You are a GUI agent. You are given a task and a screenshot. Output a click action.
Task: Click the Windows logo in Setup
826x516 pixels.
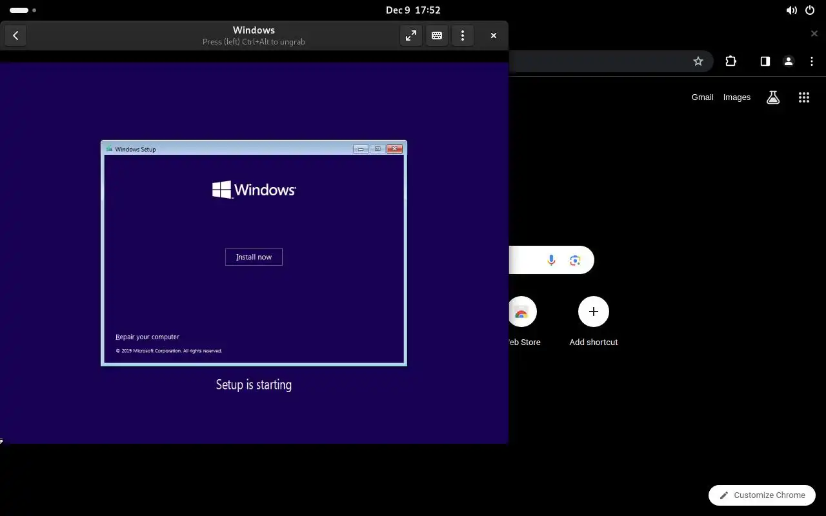tap(254, 190)
